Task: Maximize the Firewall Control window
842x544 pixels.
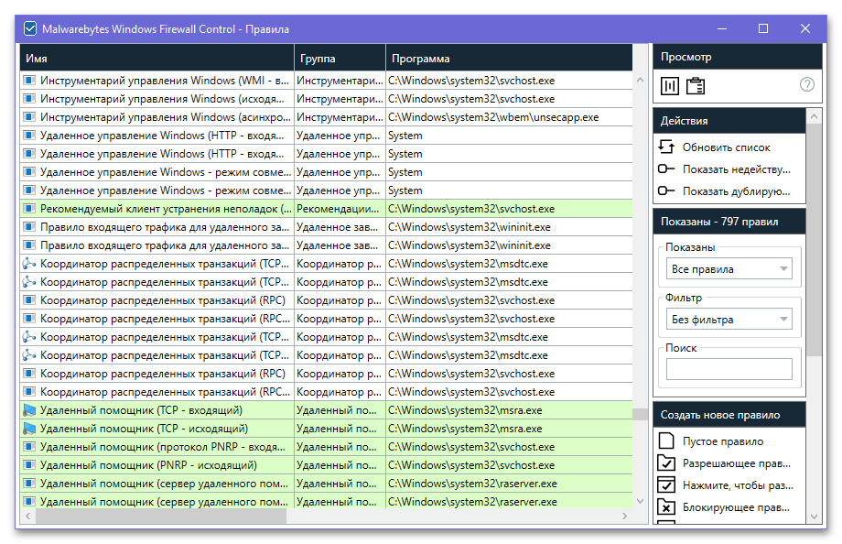Action: click(763, 28)
